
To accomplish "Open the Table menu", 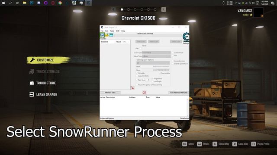I will click(112, 31).
